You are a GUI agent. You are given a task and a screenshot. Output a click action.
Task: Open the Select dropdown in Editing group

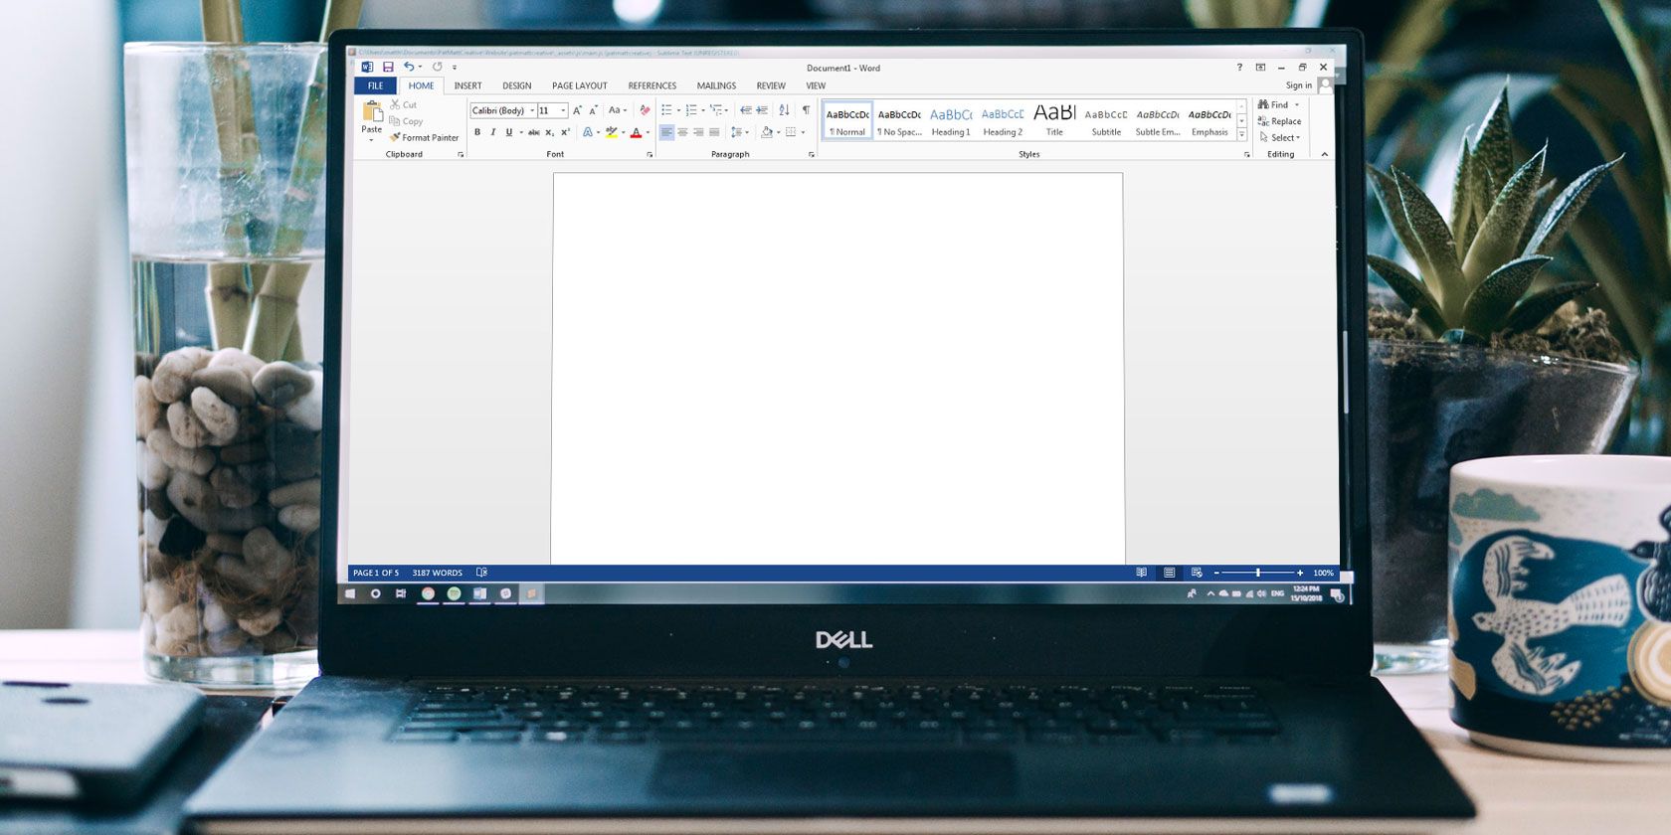[1280, 138]
